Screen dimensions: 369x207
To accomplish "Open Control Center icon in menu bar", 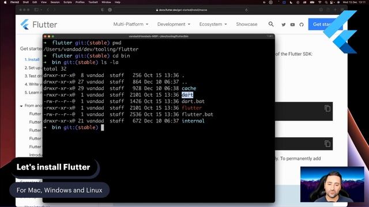I will pyautogui.click(x=332, y=2).
